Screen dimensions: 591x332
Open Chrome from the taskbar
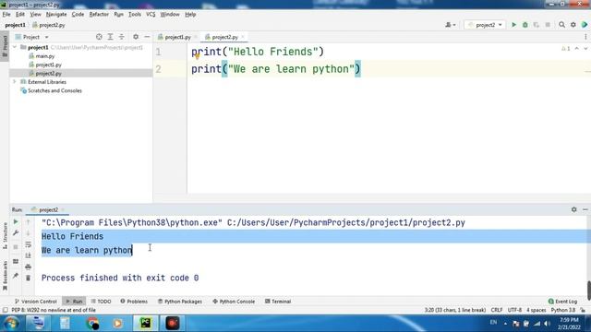92,324
